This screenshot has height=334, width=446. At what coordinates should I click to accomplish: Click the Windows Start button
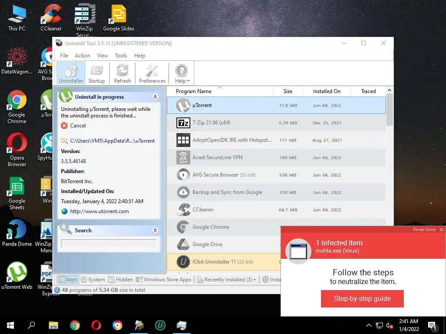coord(10,325)
